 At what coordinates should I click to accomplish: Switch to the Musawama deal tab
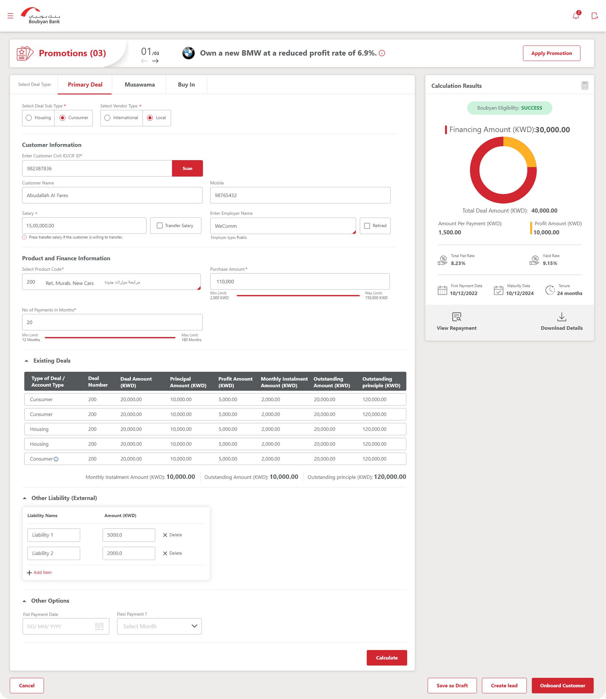pos(140,85)
